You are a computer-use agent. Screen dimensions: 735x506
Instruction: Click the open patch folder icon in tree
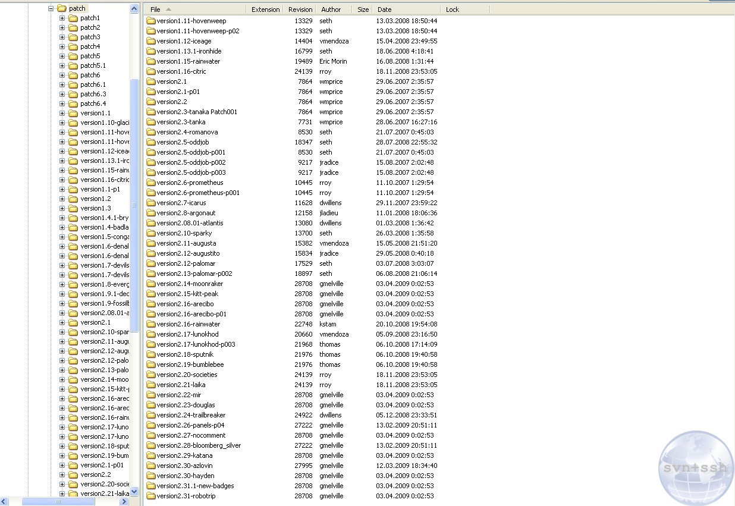[61, 9]
